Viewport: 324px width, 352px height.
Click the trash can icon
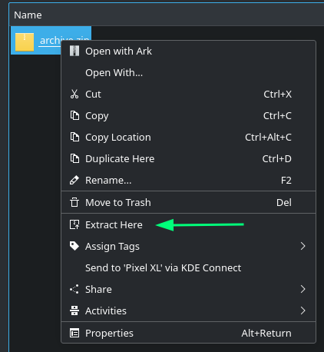pos(74,202)
